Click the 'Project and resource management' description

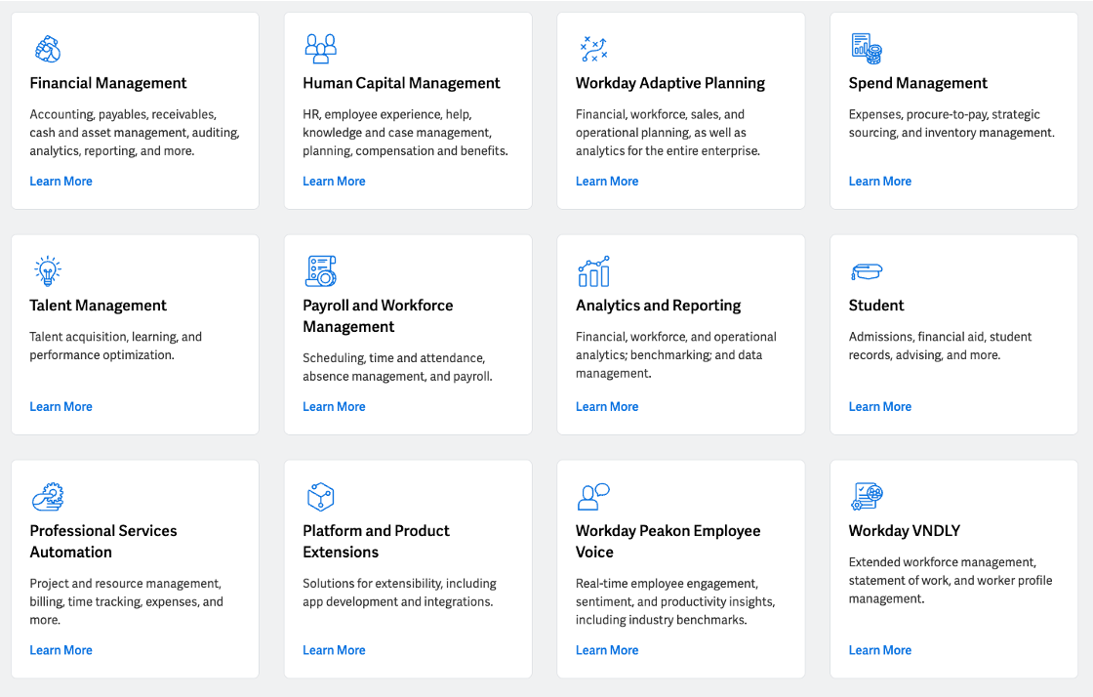[126, 601]
